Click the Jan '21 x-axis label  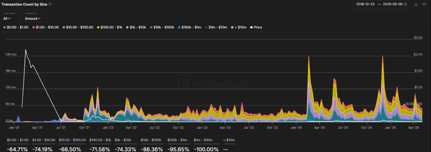[13, 128]
